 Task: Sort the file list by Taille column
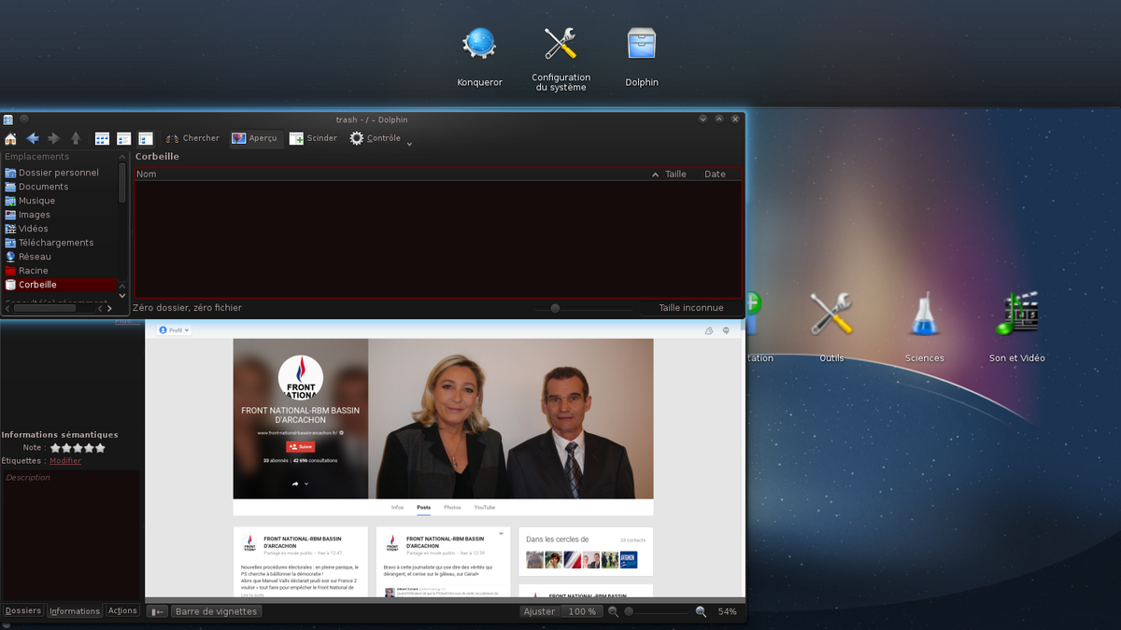coord(675,174)
